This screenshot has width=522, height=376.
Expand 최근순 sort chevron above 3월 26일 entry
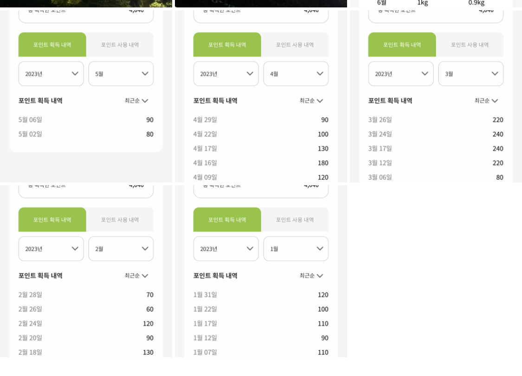(x=495, y=101)
